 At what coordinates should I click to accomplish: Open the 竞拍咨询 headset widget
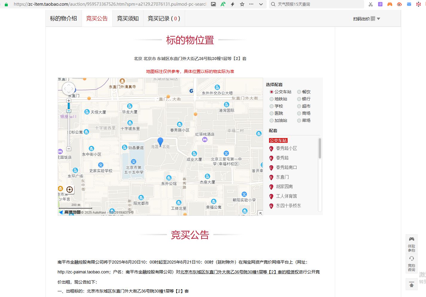411,263
